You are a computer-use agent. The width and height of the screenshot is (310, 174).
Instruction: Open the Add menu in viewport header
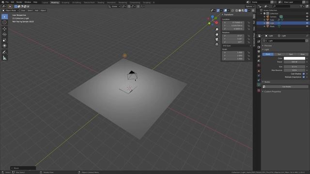point(37,11)
